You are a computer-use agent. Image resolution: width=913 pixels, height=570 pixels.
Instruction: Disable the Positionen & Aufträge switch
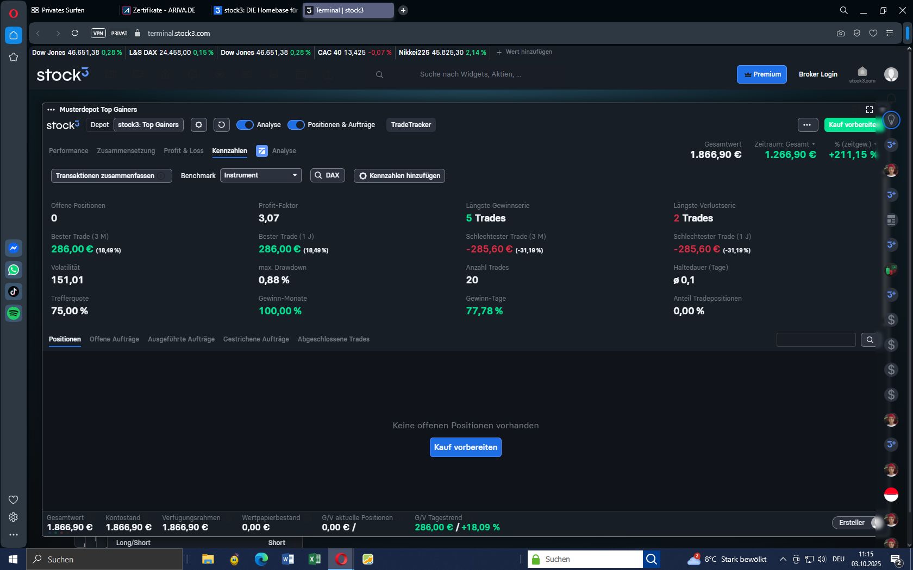point(296,125)
